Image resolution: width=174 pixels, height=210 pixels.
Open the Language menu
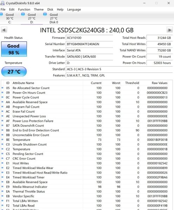click(x=74, y=9)
